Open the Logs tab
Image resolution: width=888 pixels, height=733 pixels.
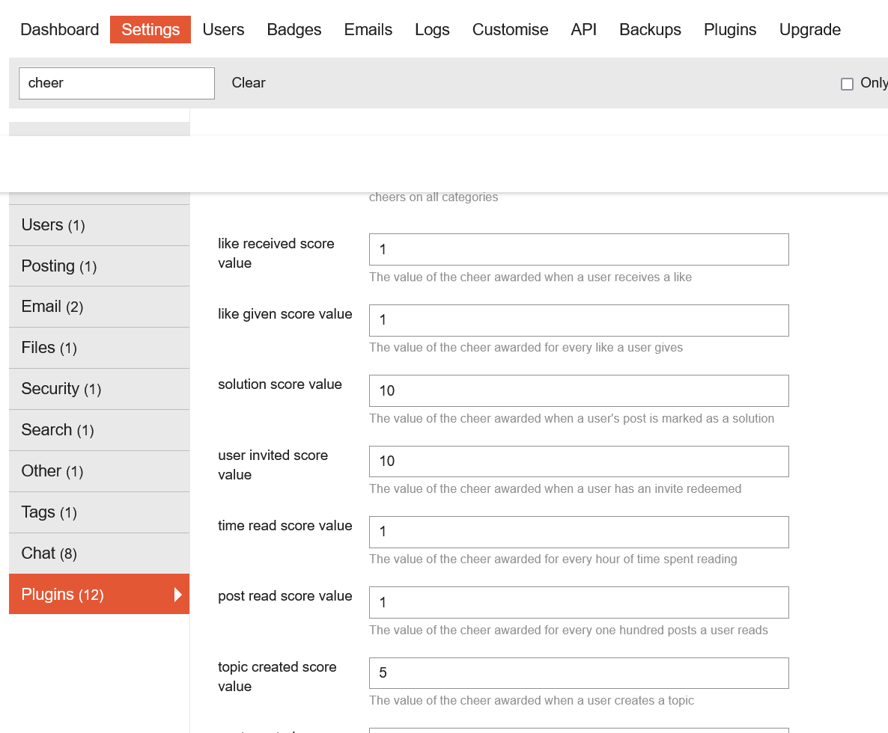pyautogui.click(x=432, y=29)
